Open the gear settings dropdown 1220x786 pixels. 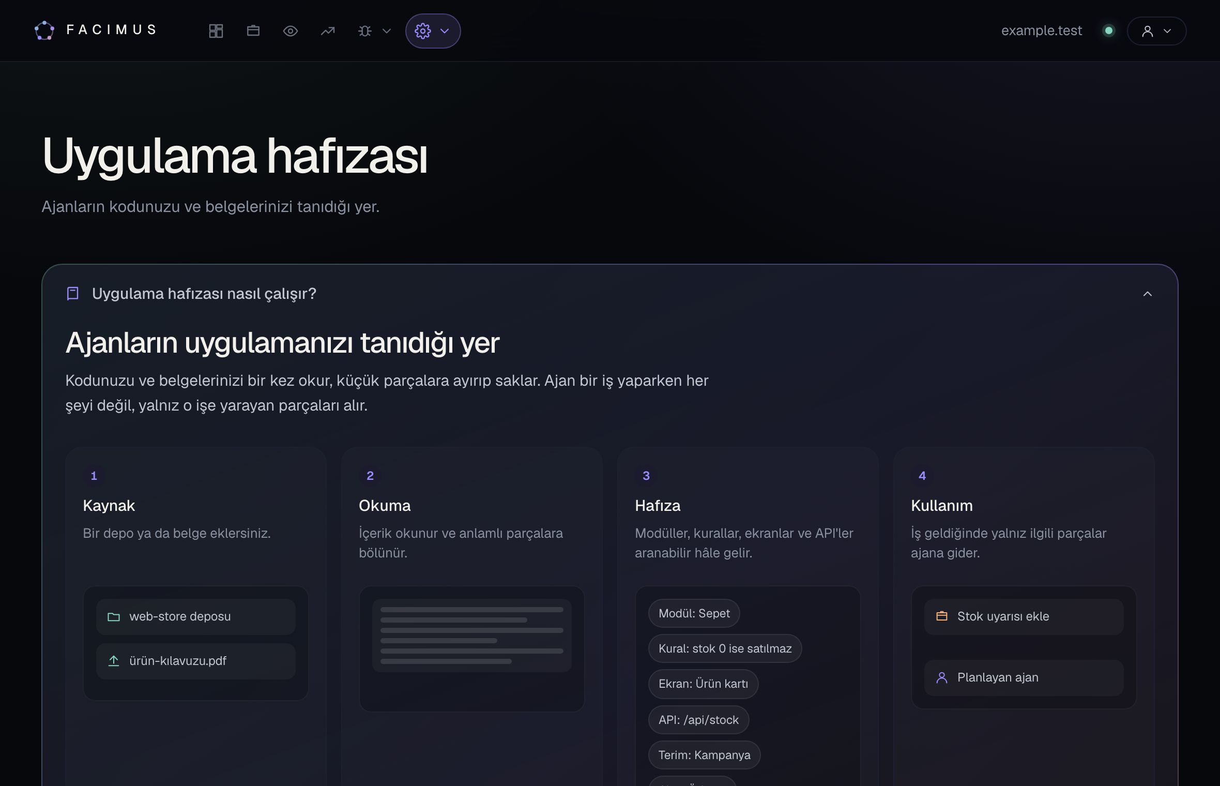point(433,31)
